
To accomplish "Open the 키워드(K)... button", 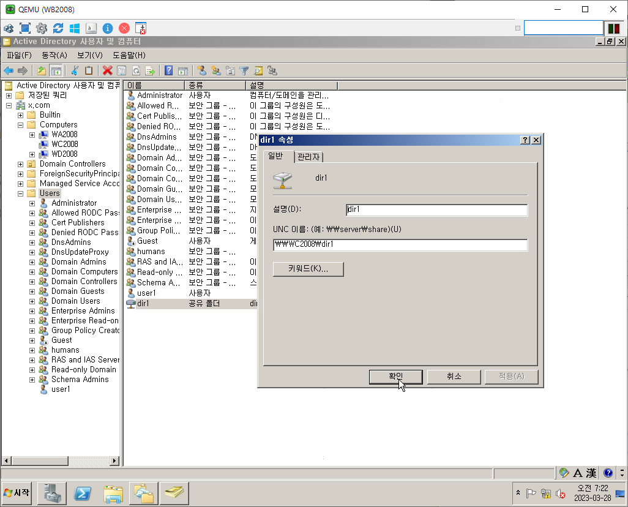I will coord(308,269).
